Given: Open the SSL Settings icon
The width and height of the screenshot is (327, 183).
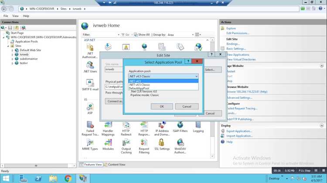Looking at the screenshot, I should (162, 144).
